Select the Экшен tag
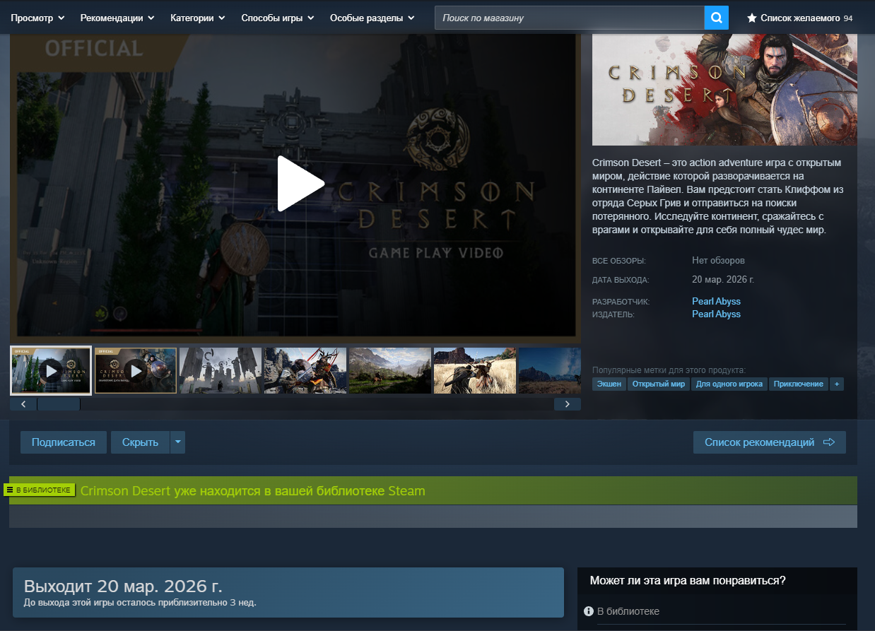Screen dimensions: 875x631 (x=609, y=384)
